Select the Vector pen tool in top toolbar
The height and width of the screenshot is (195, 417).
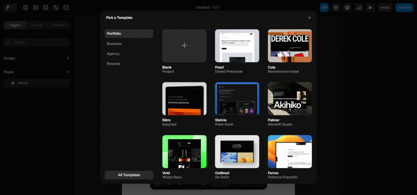(56, 7)
